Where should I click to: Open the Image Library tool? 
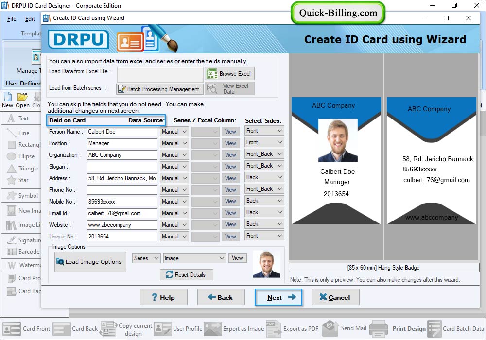pyautogui.click(x=24, y=225)
